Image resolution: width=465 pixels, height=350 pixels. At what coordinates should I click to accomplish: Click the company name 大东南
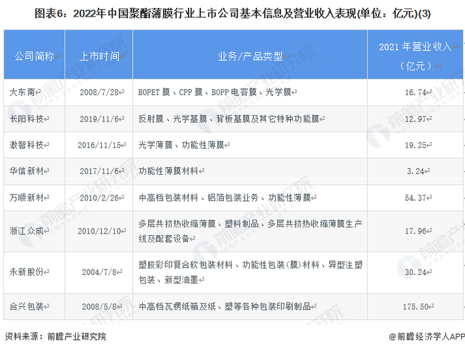click(x=23, y=92)
